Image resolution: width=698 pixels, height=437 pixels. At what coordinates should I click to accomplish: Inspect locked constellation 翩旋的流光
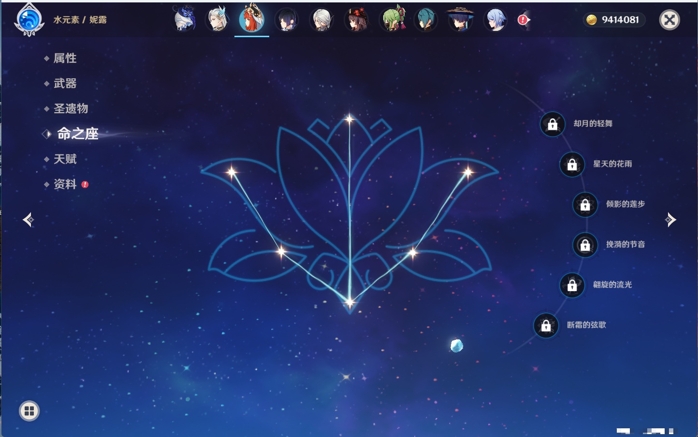(x=572, y=285)
